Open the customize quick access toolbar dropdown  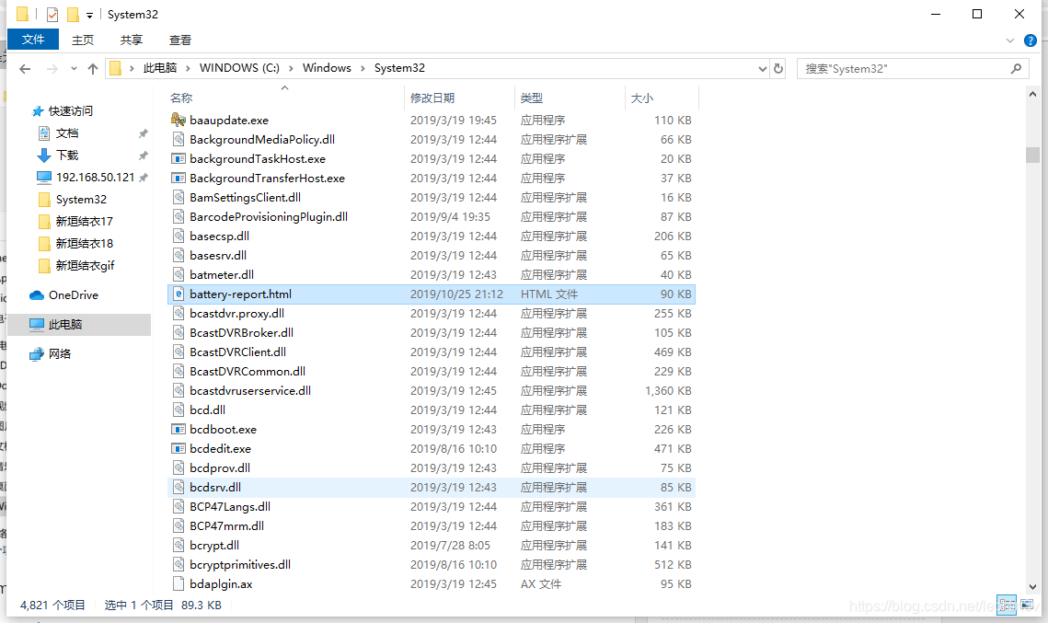[x=89, y=16]
